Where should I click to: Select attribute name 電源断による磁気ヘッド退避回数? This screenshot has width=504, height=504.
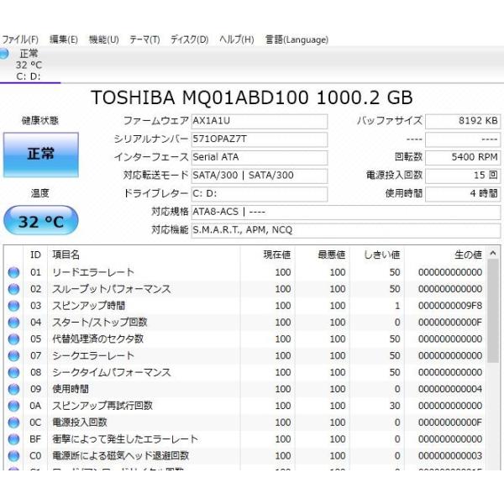[x=120, y=456]
